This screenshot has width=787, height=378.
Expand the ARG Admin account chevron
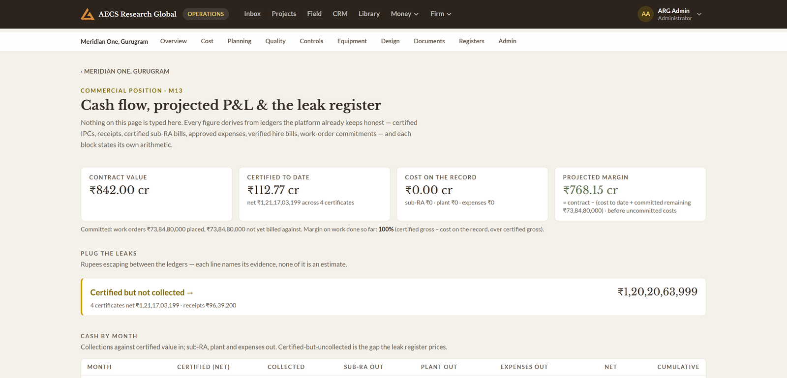pyautogui.click(x=699, y=14)
